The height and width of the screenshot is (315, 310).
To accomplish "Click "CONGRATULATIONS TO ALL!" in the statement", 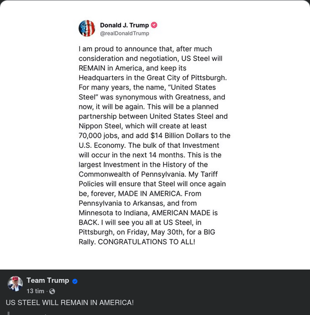I will pyautogui.click(x=146, y=242).
